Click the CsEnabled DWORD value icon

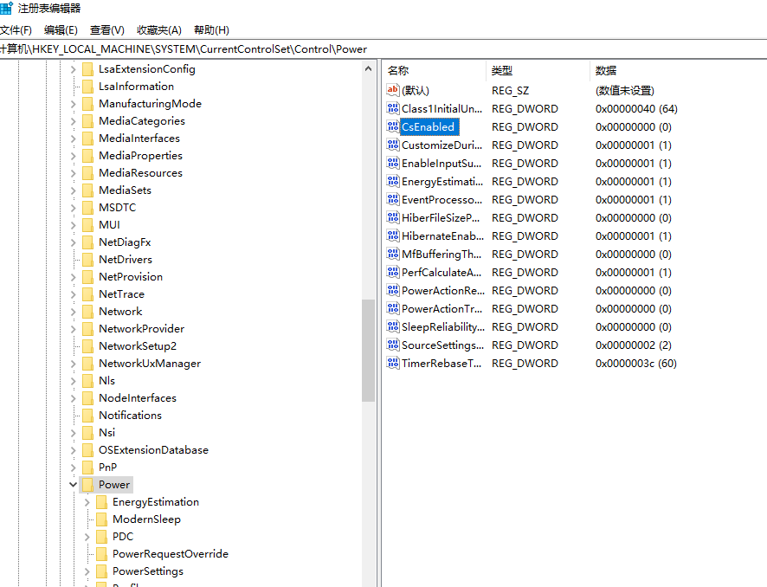[393, 126]
